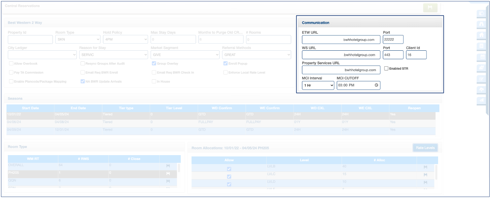The width and height of the screenshot is (491, 198).
Task: Save the LVLB allocation row
Action: pos(425,167)
